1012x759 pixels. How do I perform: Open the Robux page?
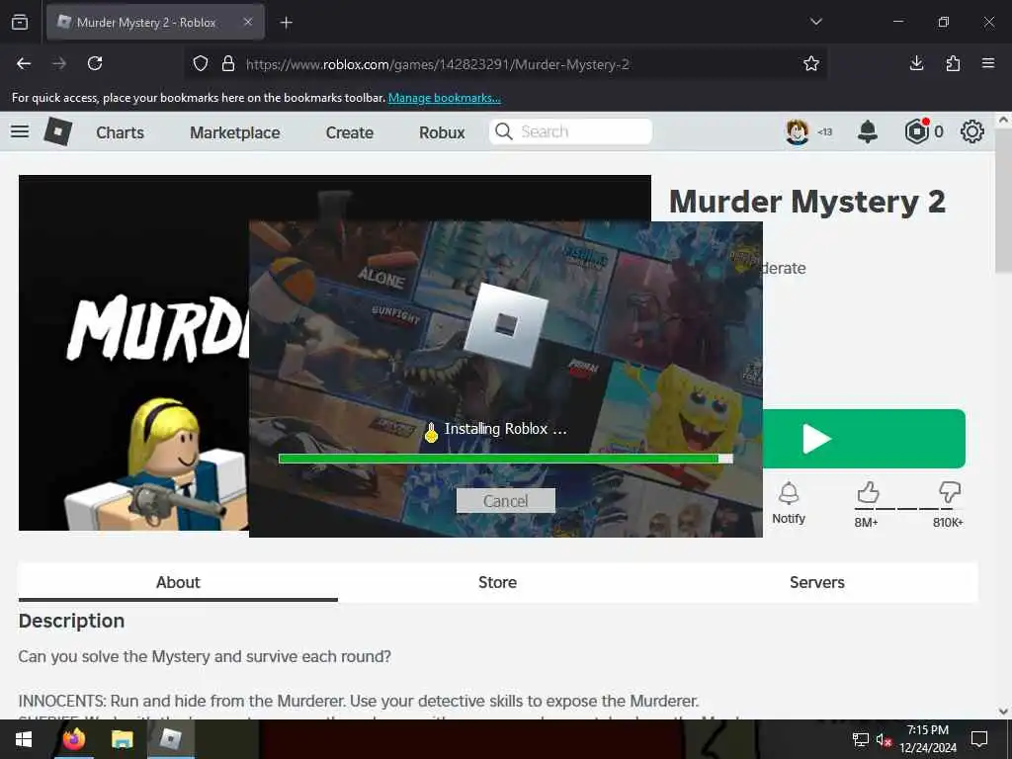tap(442, 132)
